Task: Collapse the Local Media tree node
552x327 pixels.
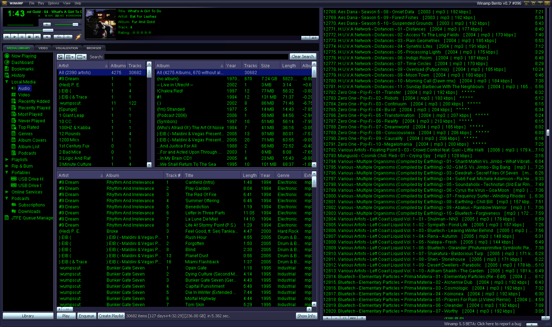Action: click(6, 82)
